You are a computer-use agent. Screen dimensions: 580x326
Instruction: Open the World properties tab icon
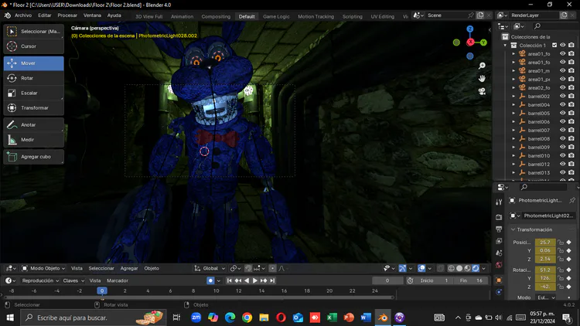(499, 265)
